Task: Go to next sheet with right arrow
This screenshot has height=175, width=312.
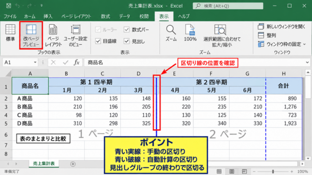Action: point(16,164)
